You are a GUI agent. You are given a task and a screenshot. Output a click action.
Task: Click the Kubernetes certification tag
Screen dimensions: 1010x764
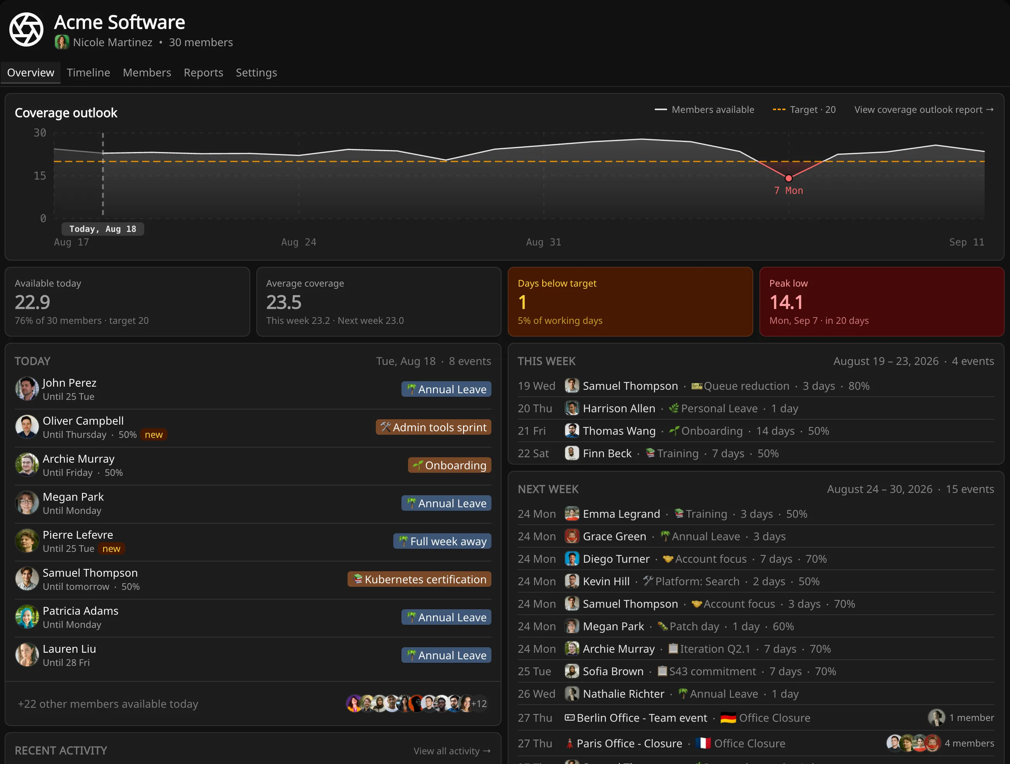[x=419, y=579]
